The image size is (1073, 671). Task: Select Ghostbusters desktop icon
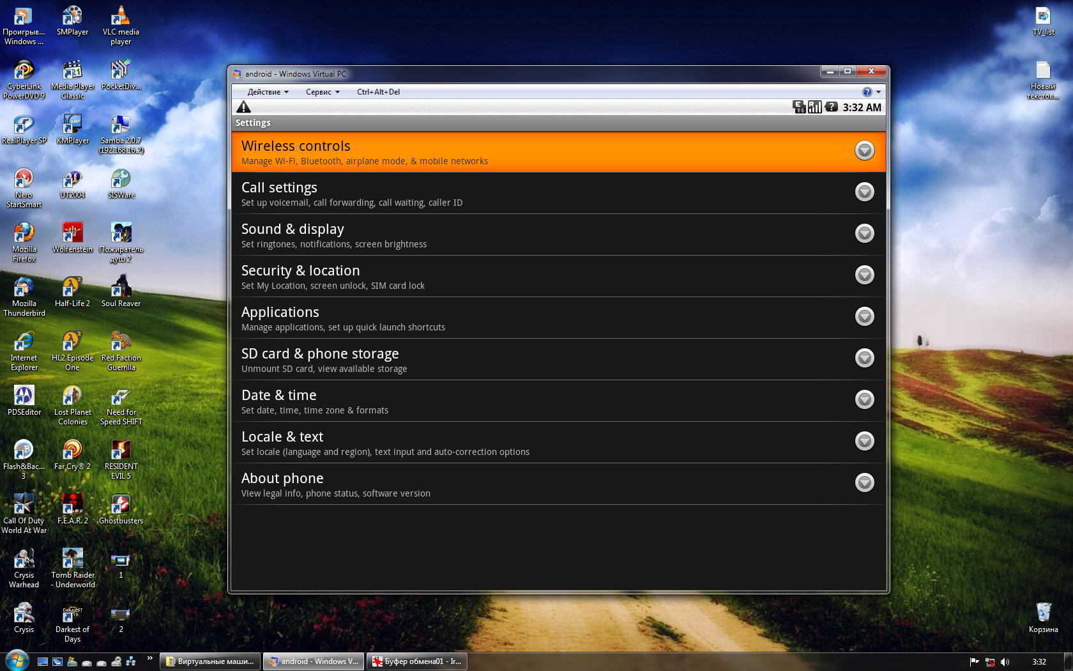121,510
